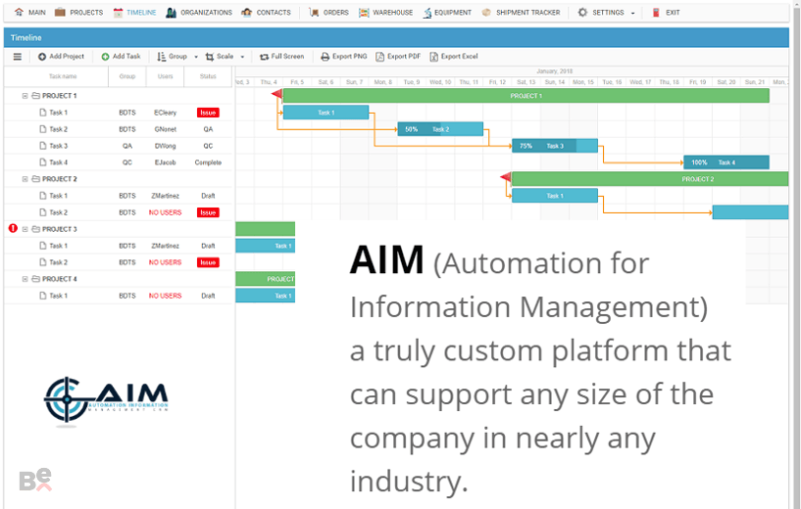This screenshot has height=509, width=801.
Task: Click the red Exit icon
Action: (656, 13)
